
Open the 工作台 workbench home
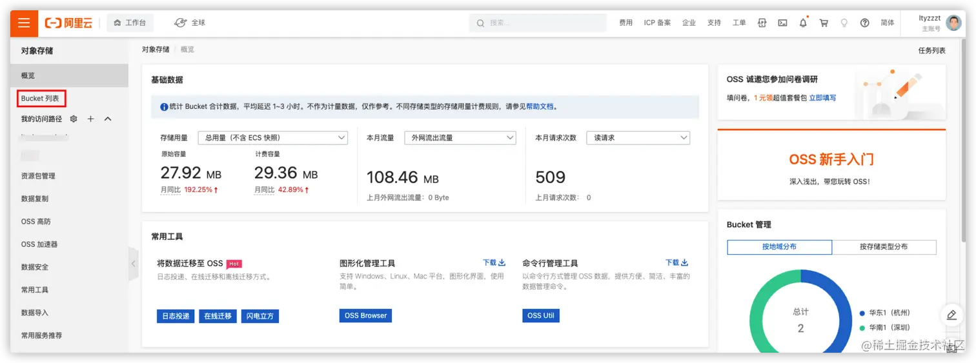click(130, 23)
